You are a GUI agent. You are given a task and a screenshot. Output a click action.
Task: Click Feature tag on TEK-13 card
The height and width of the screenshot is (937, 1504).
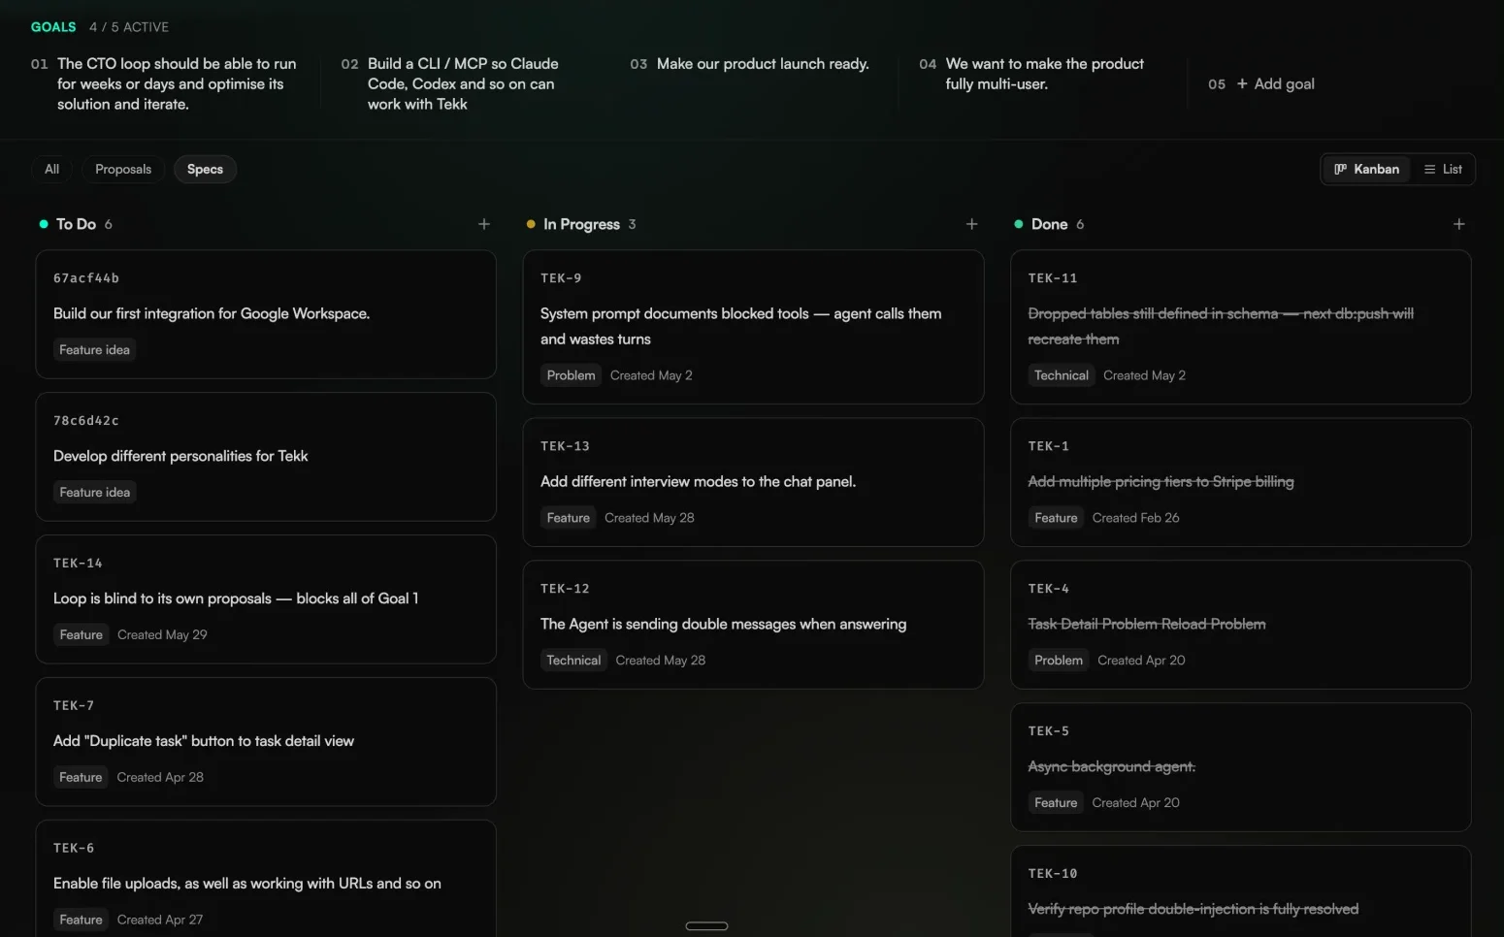tap(568, 518)
